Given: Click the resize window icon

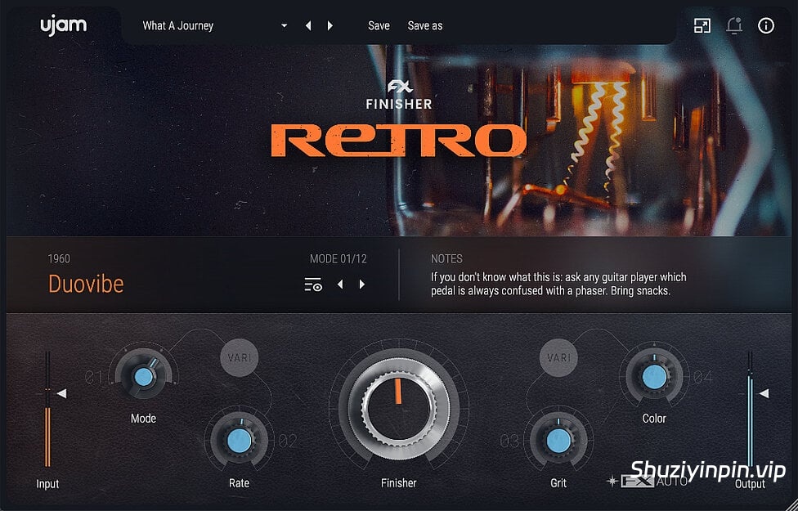Looking at the screenshot, I should 702,25.
